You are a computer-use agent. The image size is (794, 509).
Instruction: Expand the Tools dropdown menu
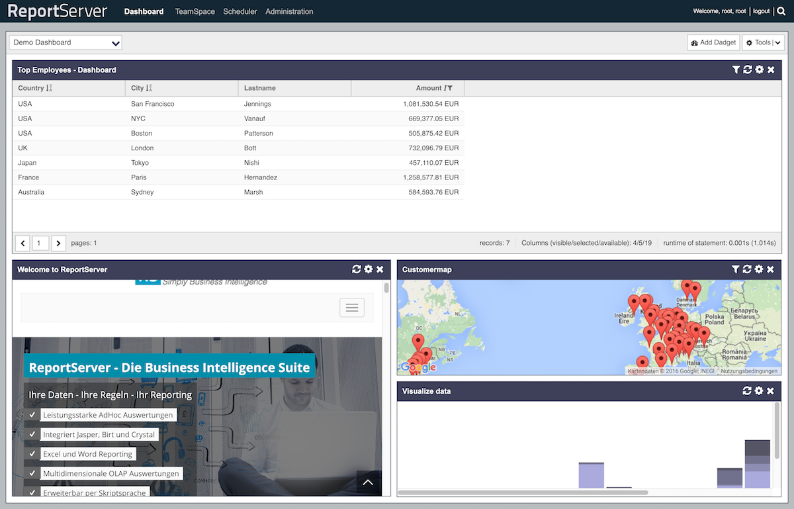pos(763,42)
